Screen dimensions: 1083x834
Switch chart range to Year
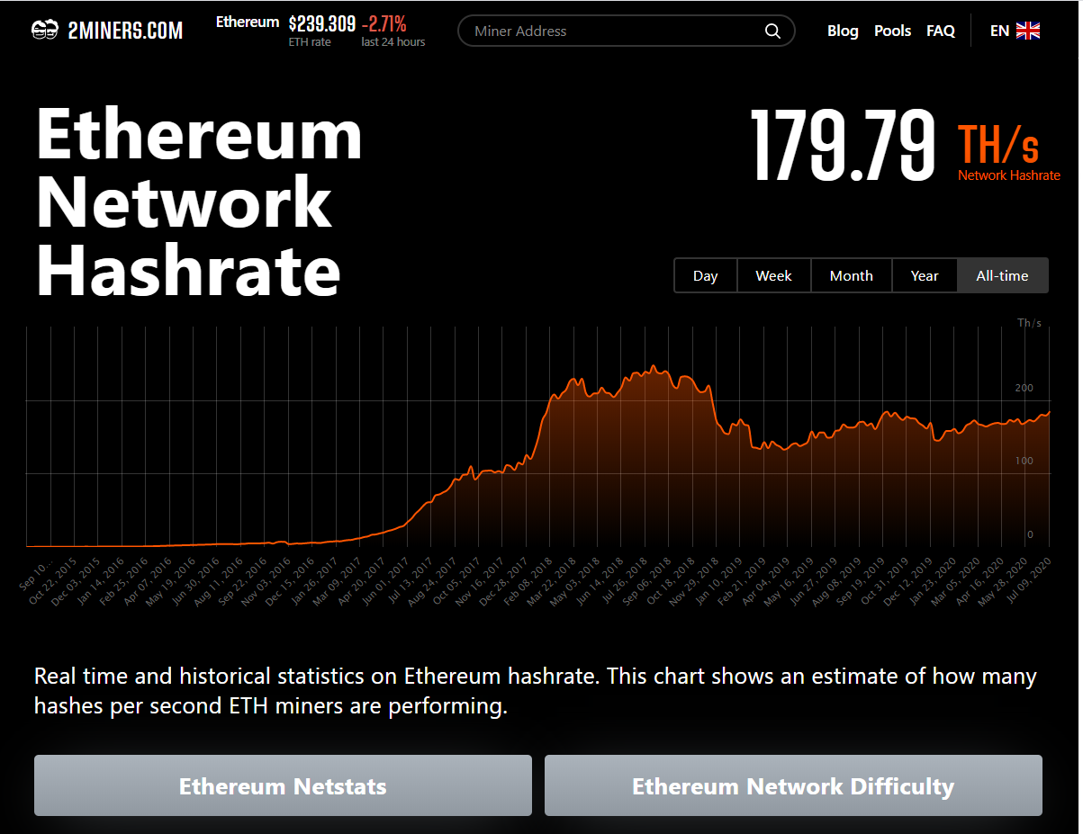(925, 275)
